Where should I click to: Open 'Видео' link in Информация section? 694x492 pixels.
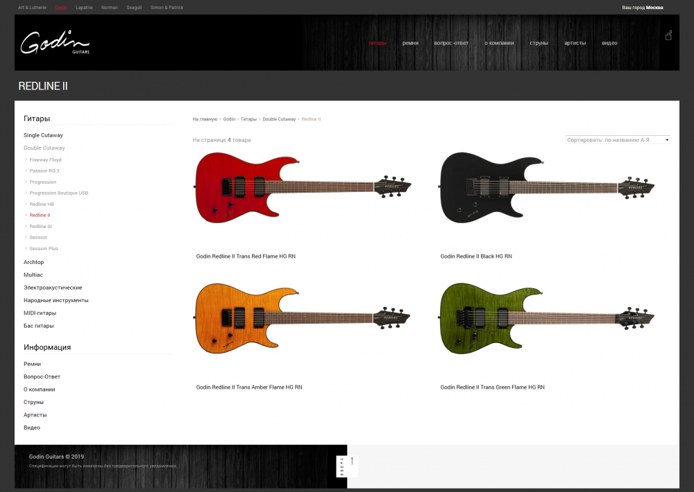point(32,428)
